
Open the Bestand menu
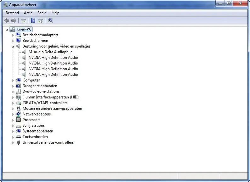[x=12, y=13]
